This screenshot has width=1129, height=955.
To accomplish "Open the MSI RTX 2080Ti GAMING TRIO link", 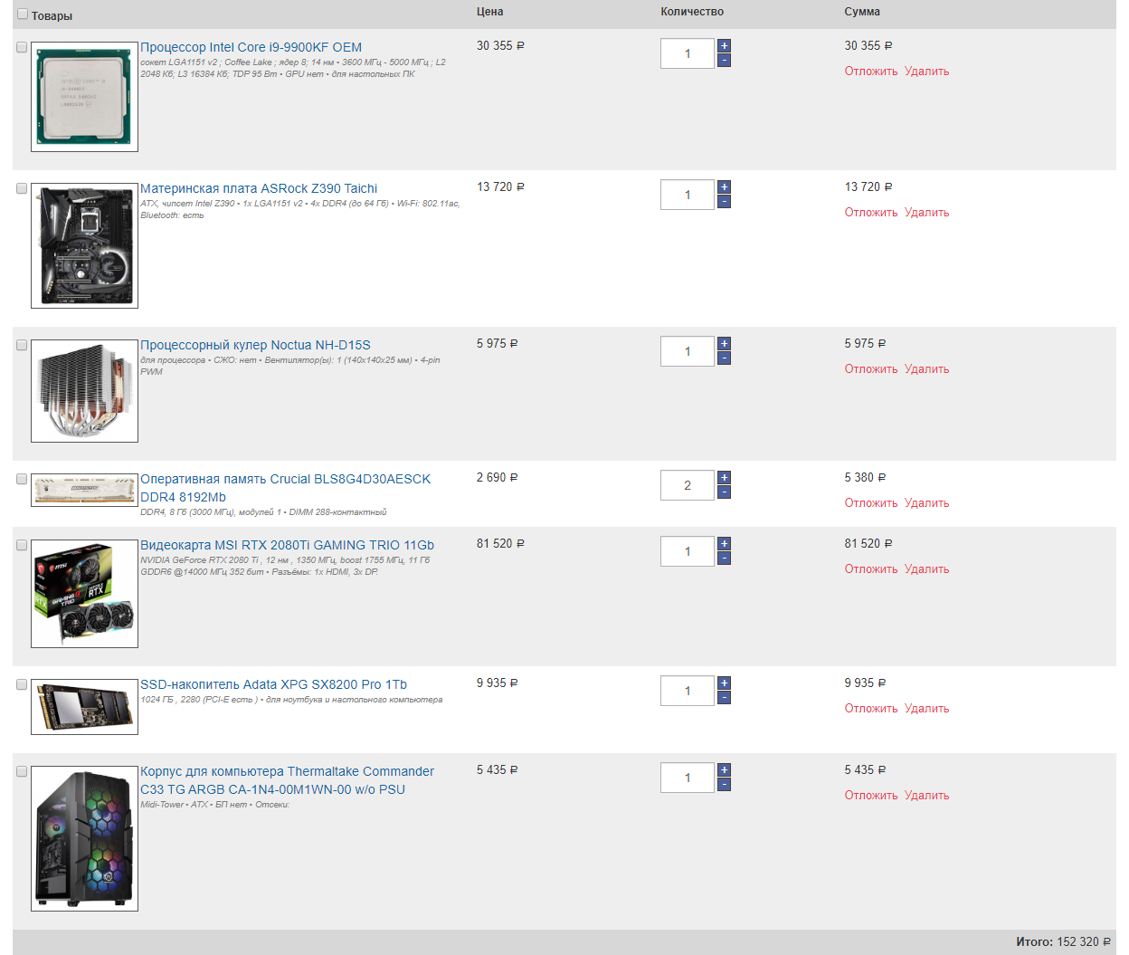I will (287, 545).
